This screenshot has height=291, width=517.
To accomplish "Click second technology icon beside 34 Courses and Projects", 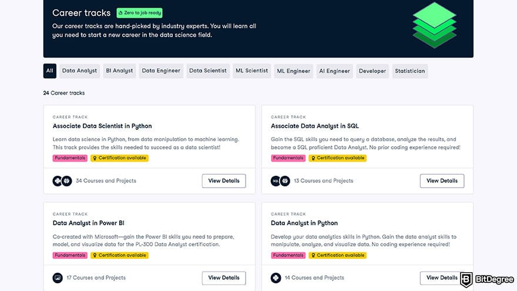I will [66, 181].
